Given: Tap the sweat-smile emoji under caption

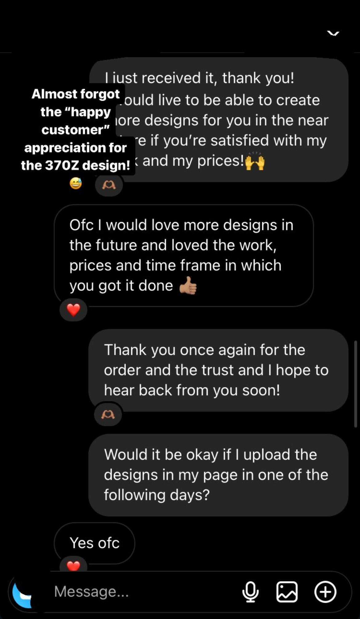Looking at the screenshot, I should [x=76, y=184].
